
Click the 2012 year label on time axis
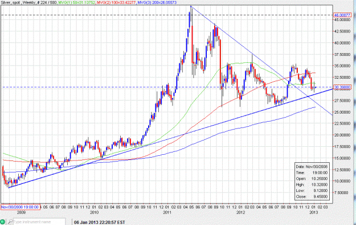[x=241, y=212]
